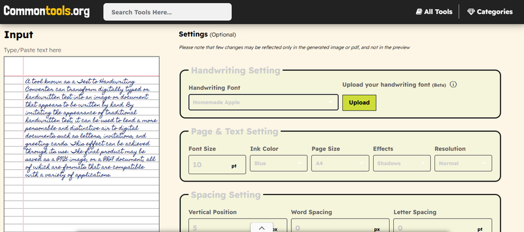524x232 pixels.
Task: Click the diamond icon beside Categories
Action: pos(471,12)
